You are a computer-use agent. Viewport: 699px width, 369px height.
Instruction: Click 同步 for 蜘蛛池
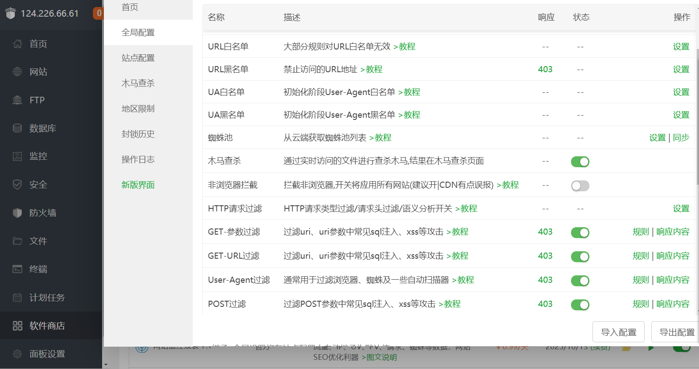click(x=681, y=137)
